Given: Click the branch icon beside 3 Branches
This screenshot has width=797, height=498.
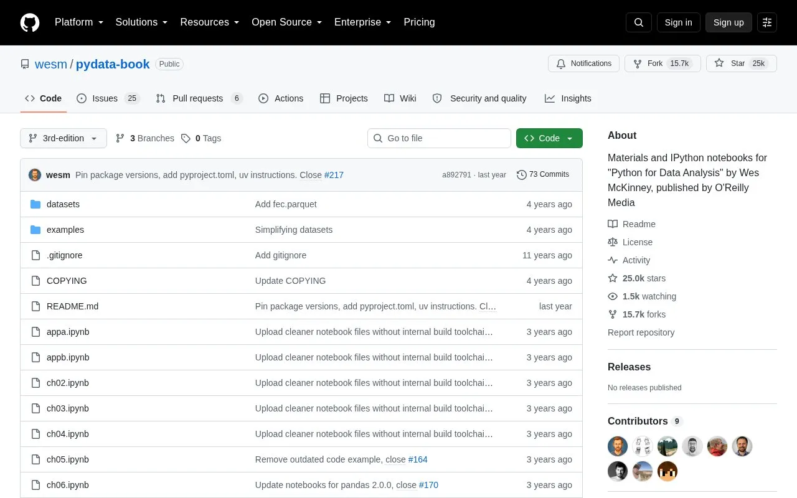Looking at the screenshot, I should (120, 138).
